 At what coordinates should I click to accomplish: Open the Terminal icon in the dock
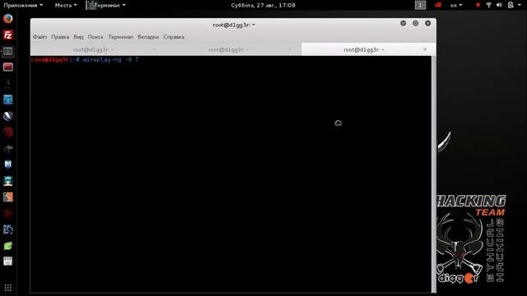[x=7, y=51]
